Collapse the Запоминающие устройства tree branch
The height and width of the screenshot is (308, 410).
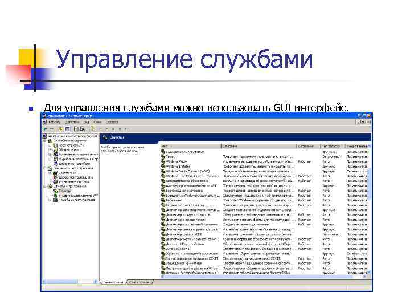coord(45,168)
